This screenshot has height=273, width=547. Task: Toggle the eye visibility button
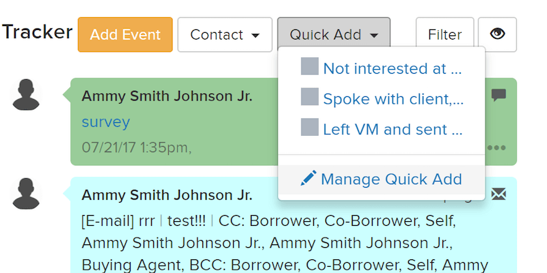[497, 35]
